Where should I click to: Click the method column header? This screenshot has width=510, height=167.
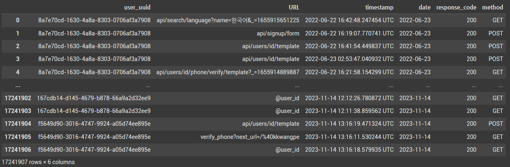point(494,7)
